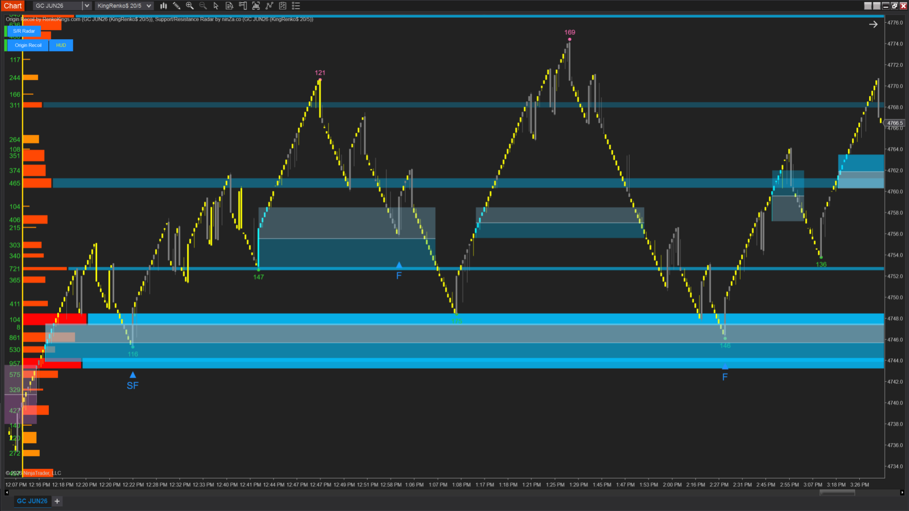Open the data box icon

(229, 6)
